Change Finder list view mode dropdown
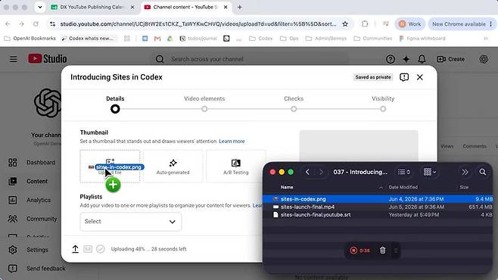This screenshot has height=280, width=498. [404, 172]
